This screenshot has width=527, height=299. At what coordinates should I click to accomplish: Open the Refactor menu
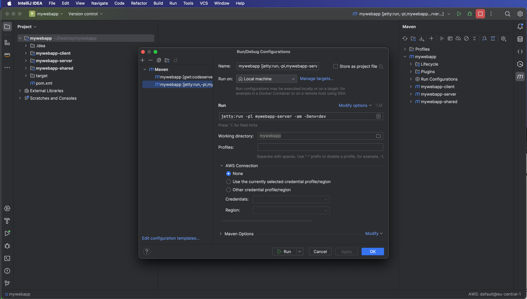click(139, 3)
